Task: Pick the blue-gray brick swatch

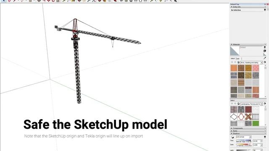Action: 234,75
